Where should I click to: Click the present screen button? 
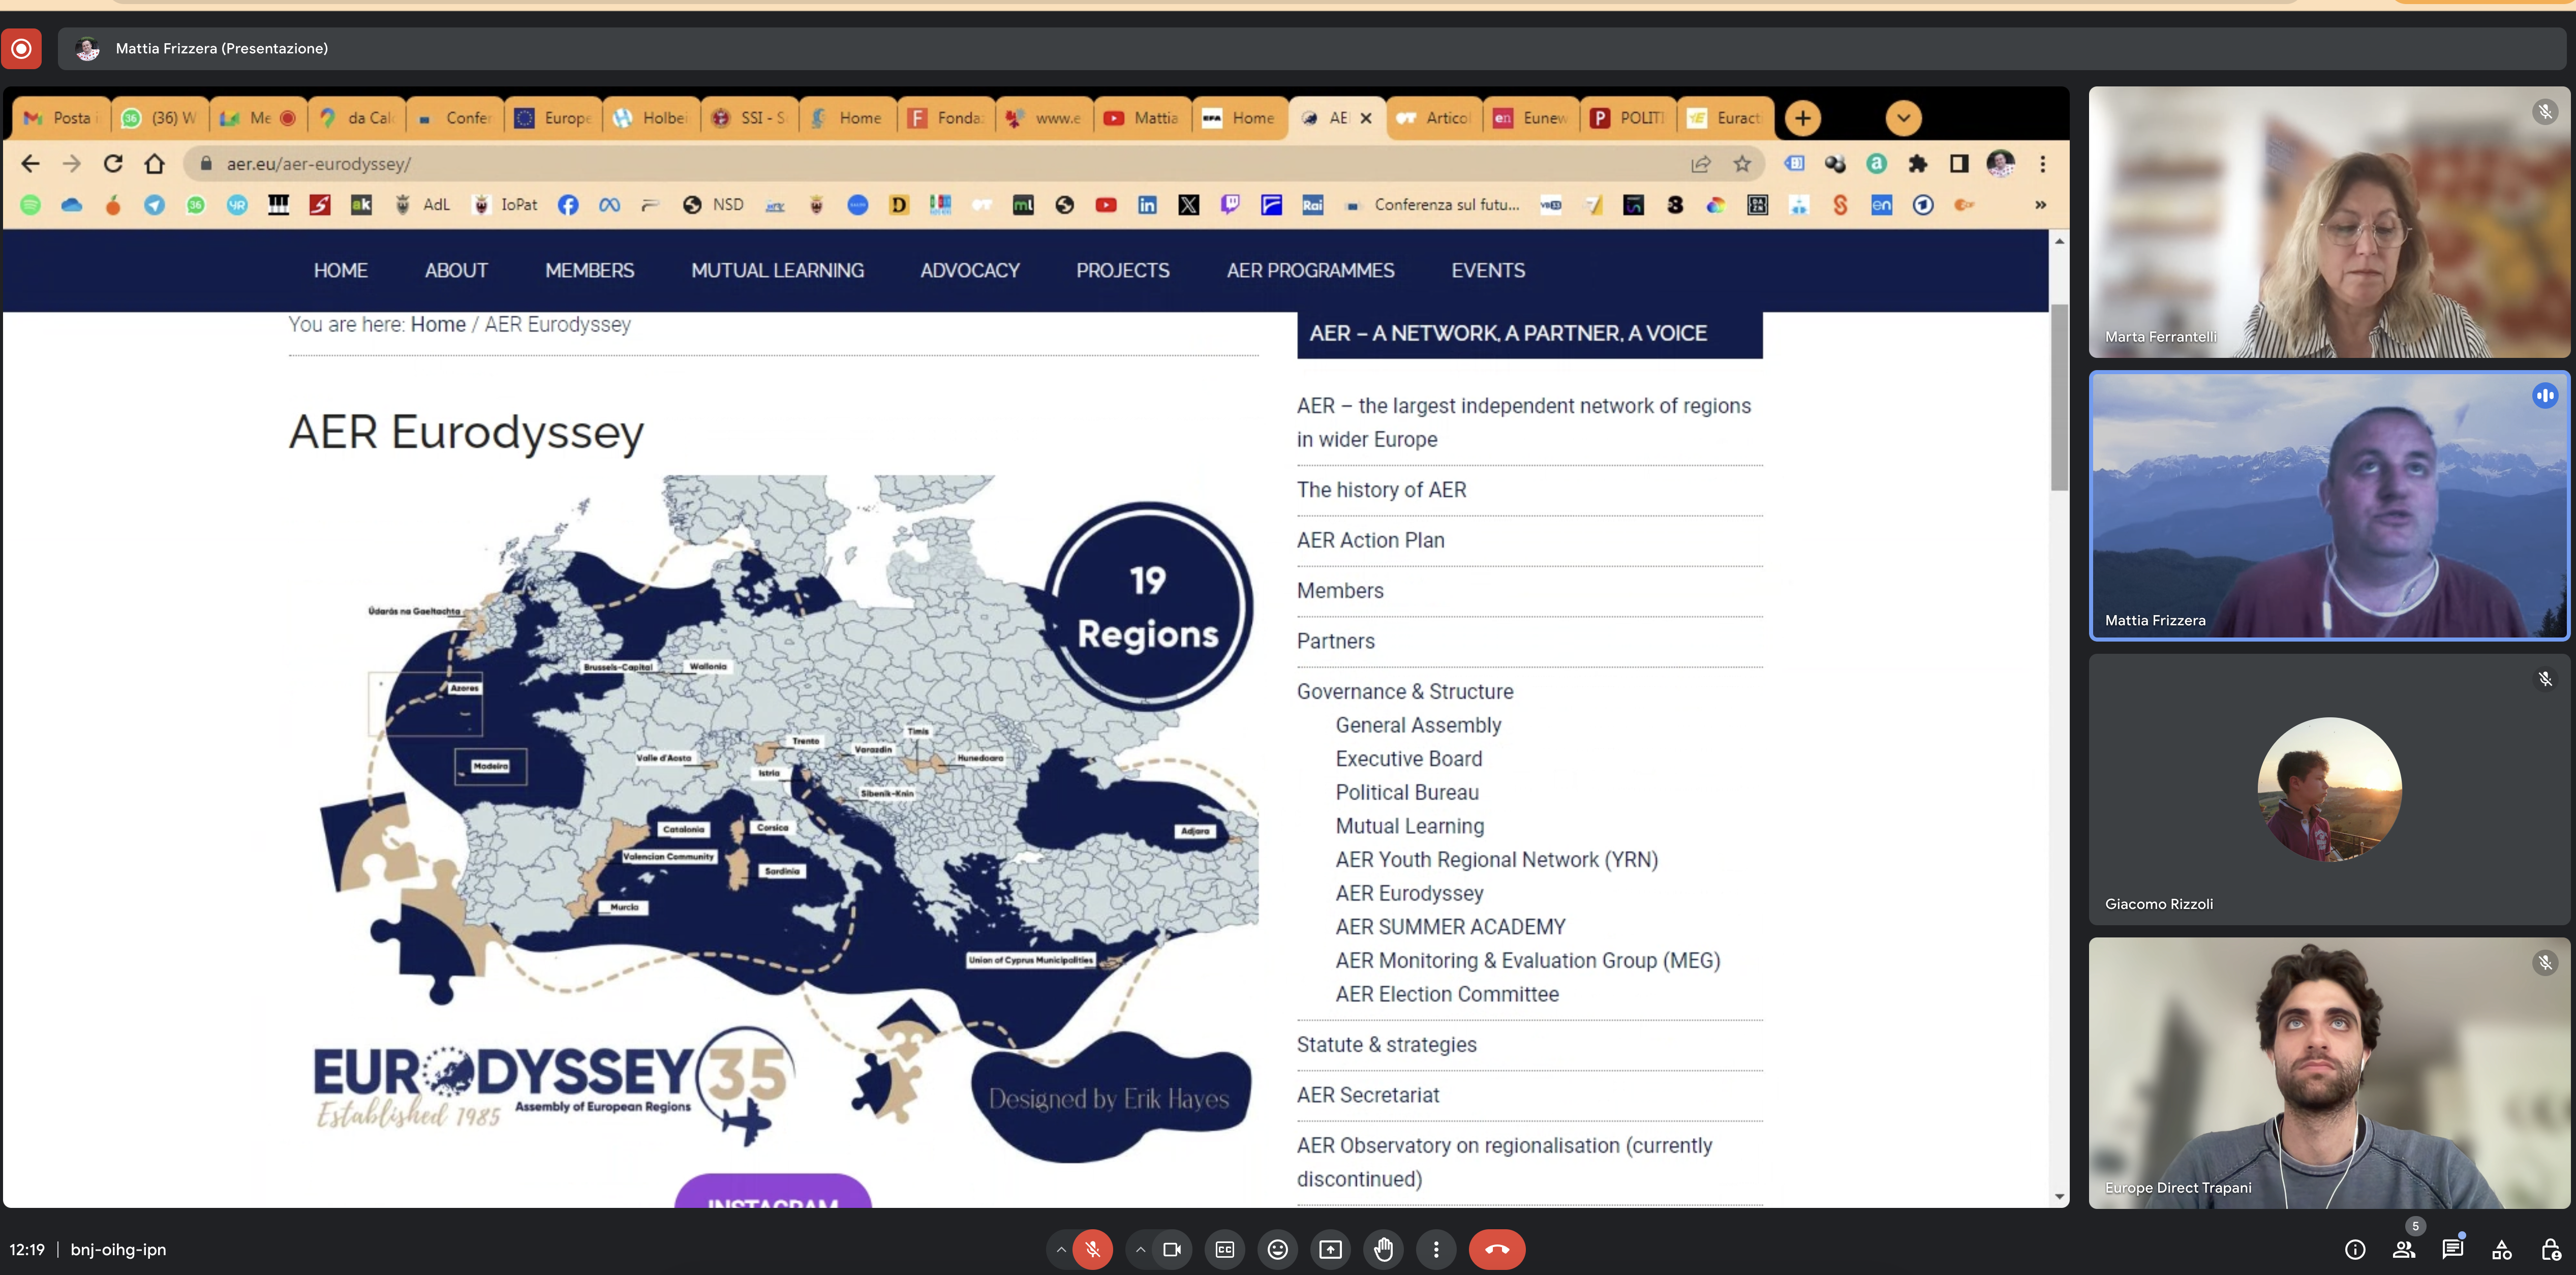pos(1330,1249)
